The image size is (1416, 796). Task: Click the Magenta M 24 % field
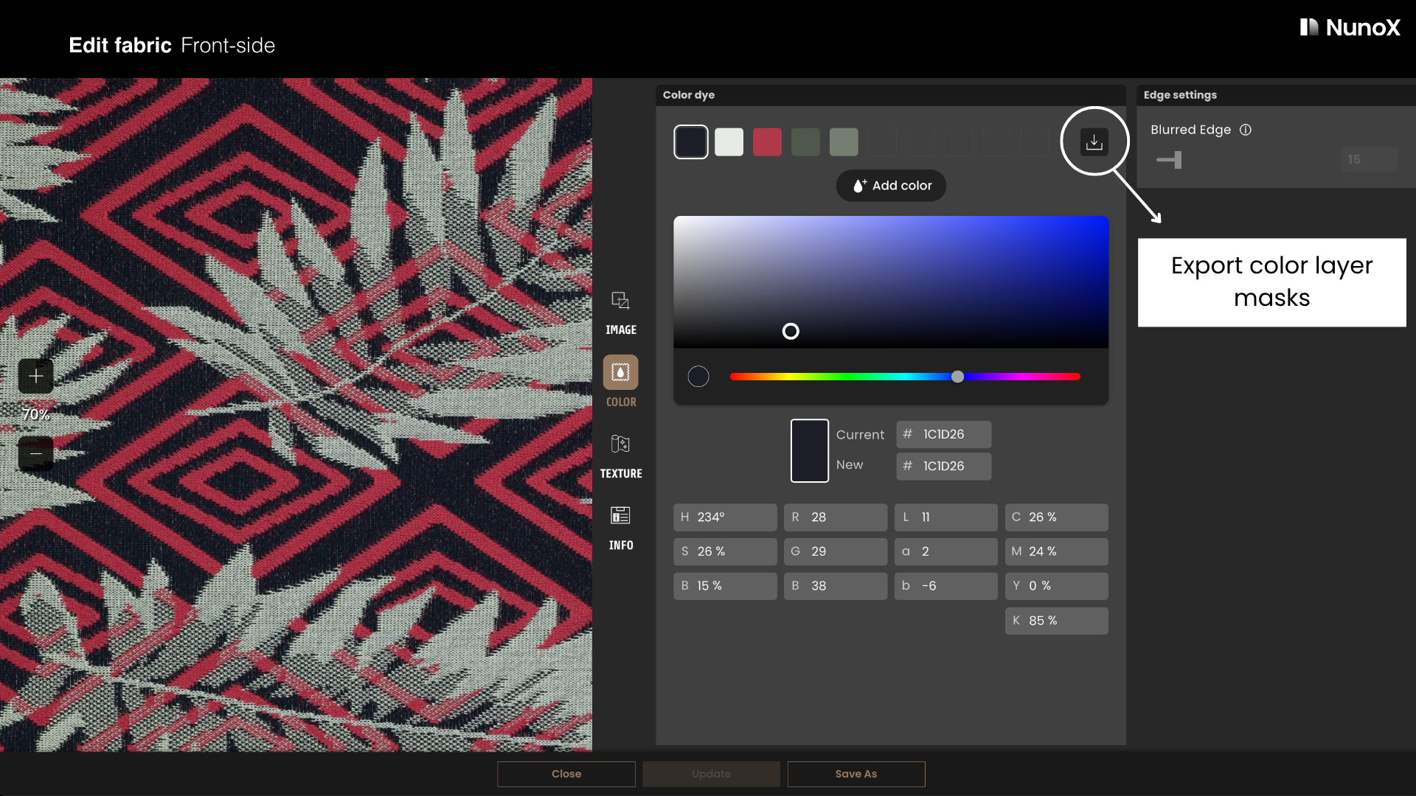[1057, 552]
